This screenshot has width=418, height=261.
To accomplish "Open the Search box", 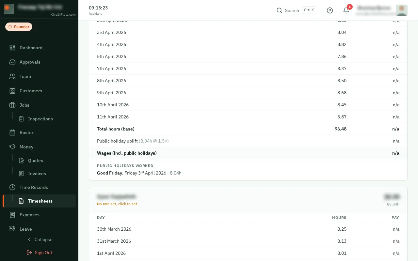I will coord(296,10).
